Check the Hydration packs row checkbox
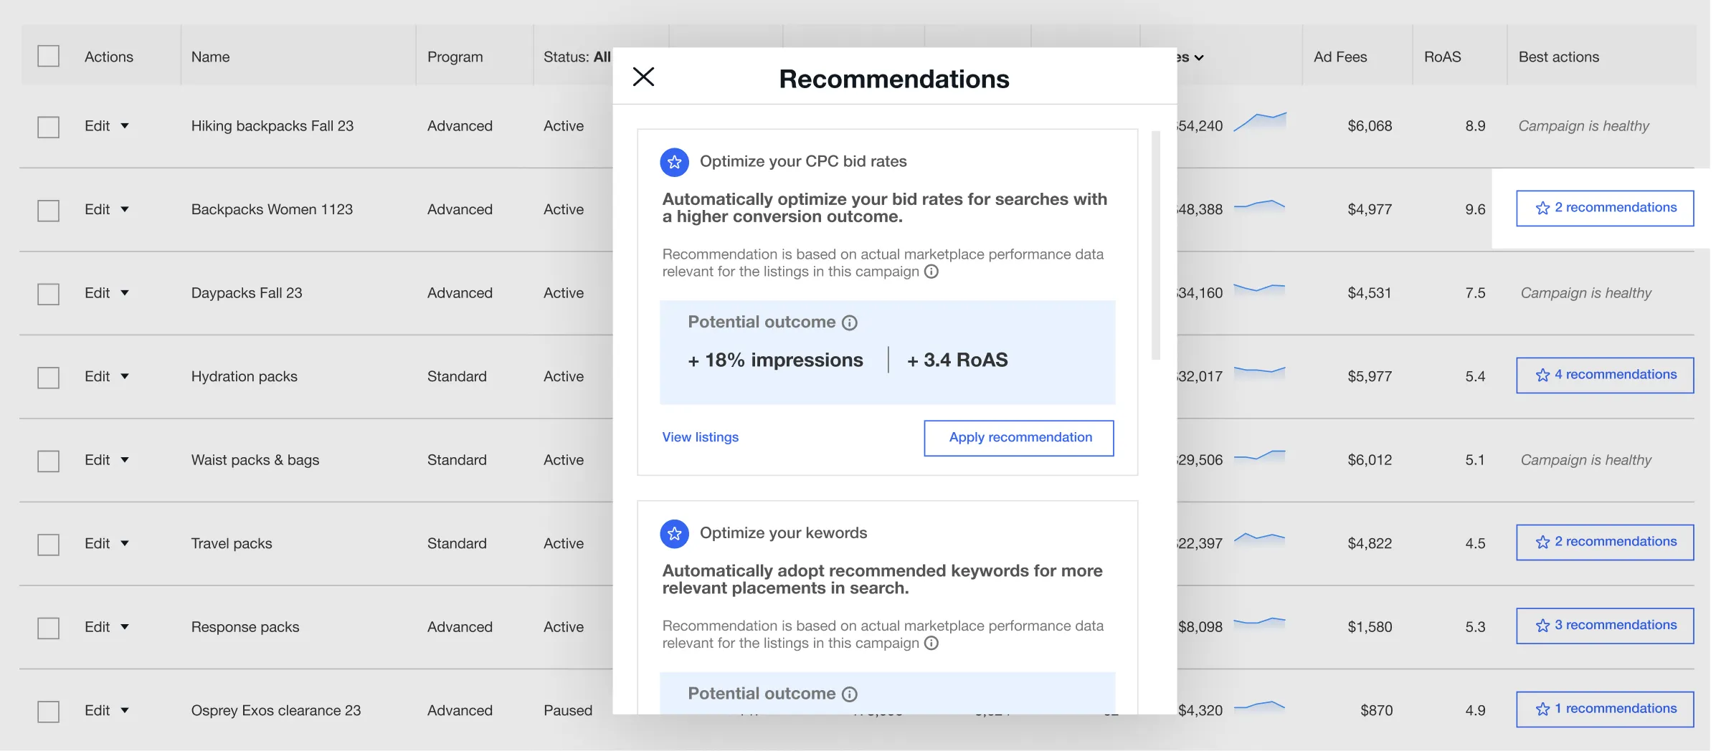1721x751 pixels. 48,378
